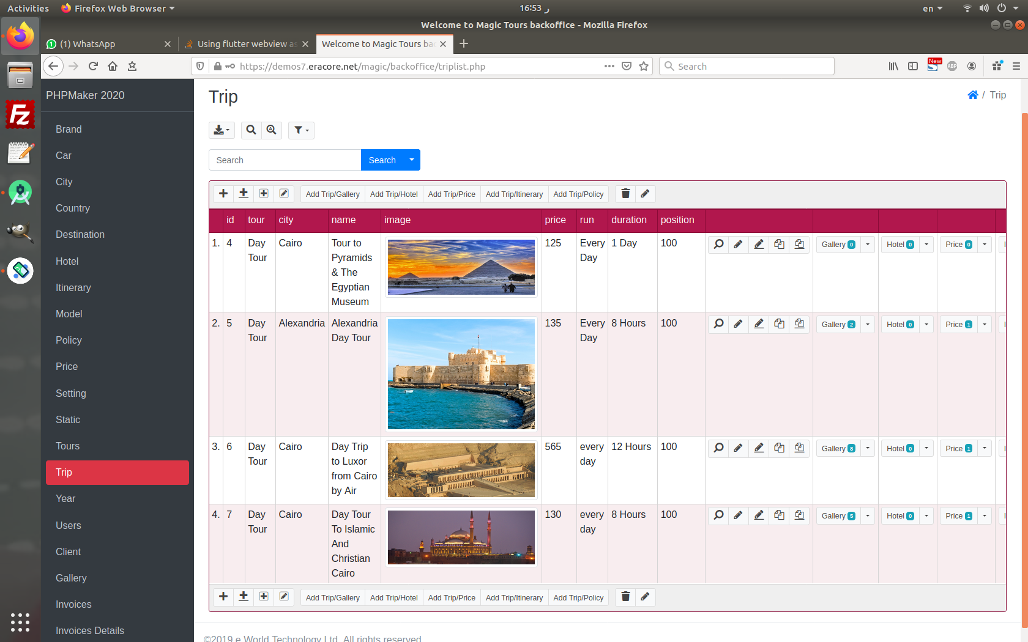Image resolution: width=1028 pixels, height=642 pixels.
Task: Expand Gallery dropdown for Cairo pyramids row
Action: click(x=868, y=245)
